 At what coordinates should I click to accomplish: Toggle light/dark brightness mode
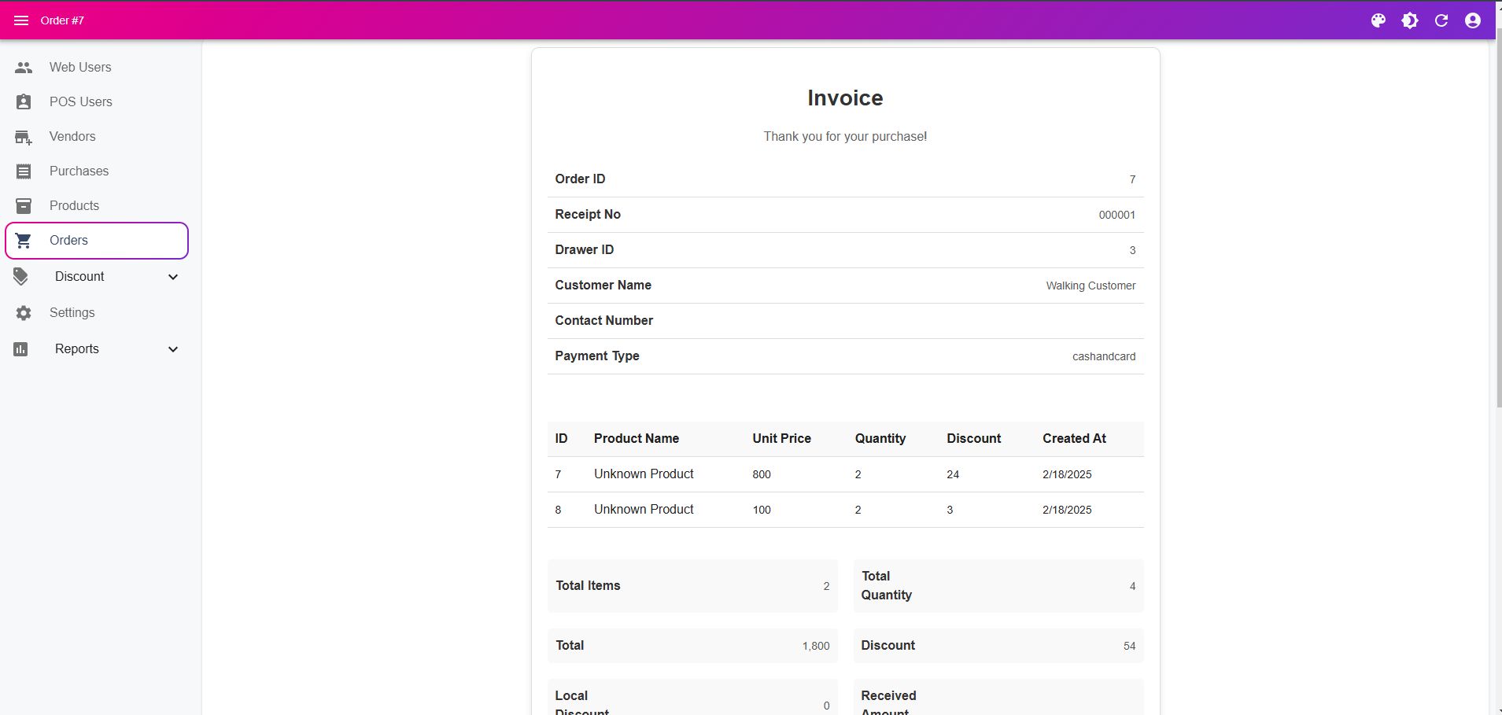[x=1410, y=20]
